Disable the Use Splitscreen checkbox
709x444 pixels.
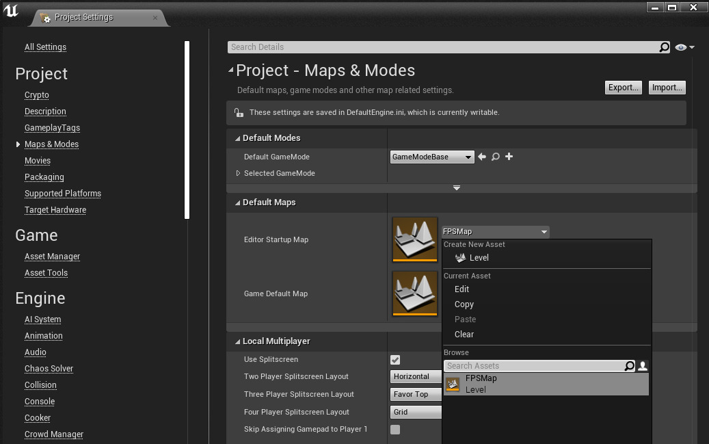pos(395,359)
